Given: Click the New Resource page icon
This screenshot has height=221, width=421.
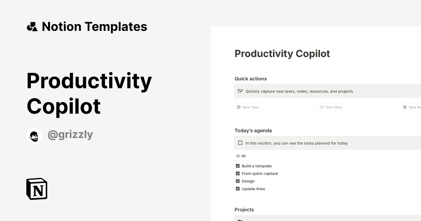Looking at the screenshot, I should coord(405,107).
